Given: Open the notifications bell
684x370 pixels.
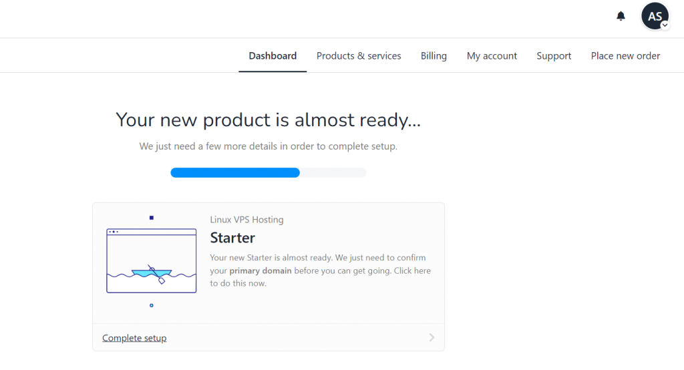Looking at the screenshot, I should click(x=621, y=16).
